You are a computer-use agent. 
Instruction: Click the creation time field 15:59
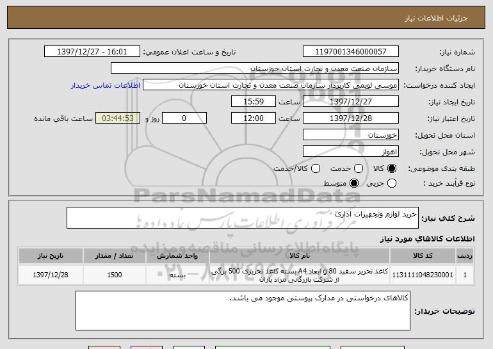[254, 102]
